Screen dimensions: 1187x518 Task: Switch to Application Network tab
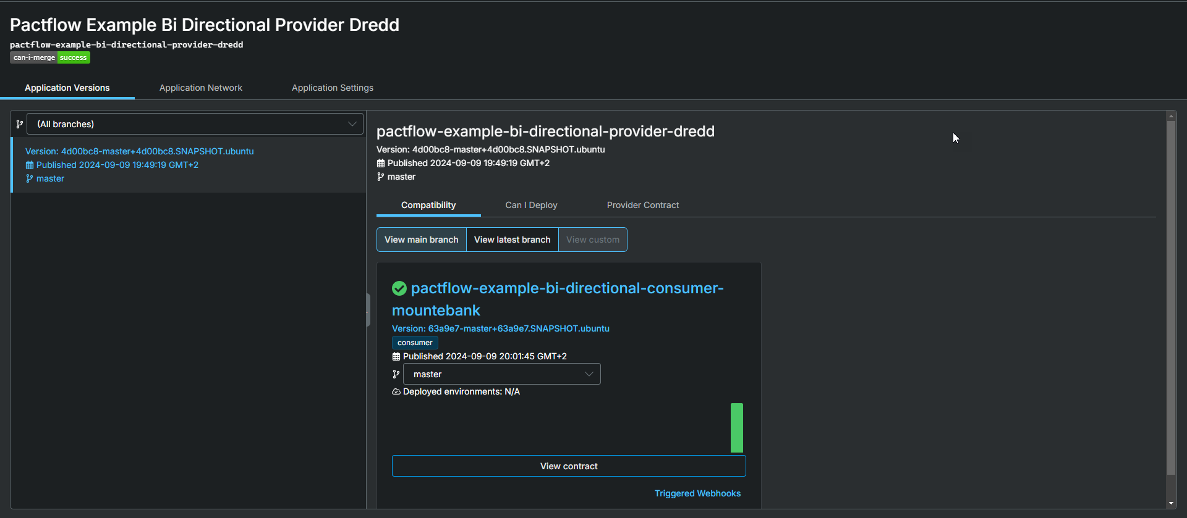(201, 88)
